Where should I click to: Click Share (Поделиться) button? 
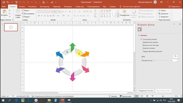click(x=174, y=7)
